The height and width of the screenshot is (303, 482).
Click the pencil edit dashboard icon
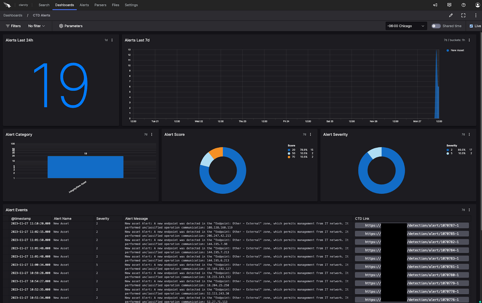(x=451, y=15)
